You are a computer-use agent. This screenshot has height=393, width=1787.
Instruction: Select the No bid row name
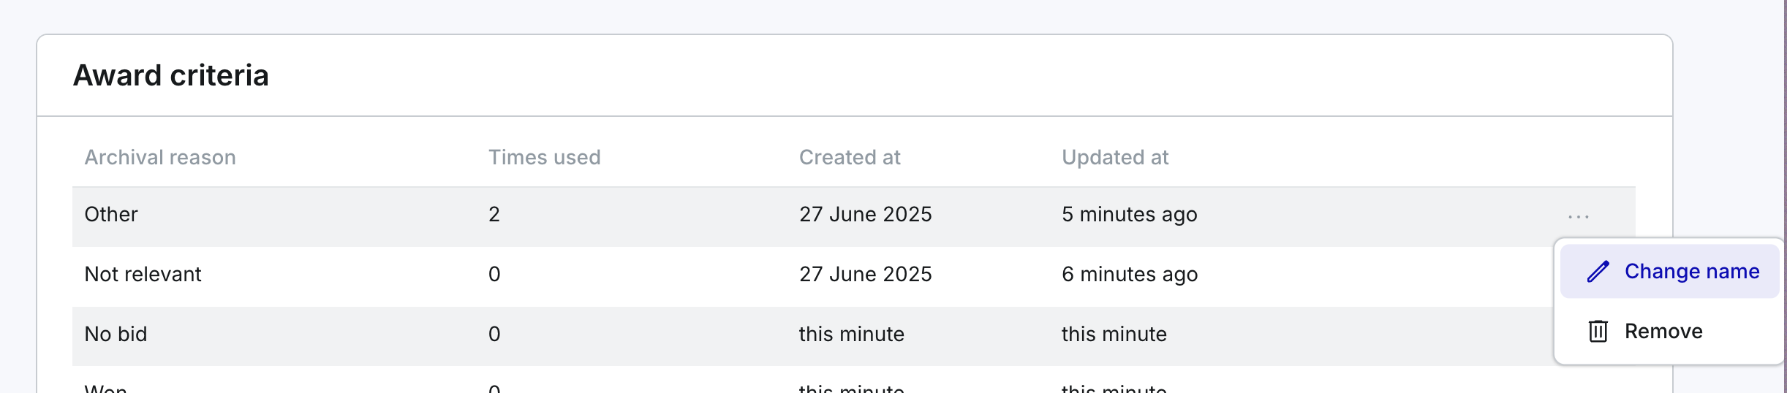click(116, 334)
